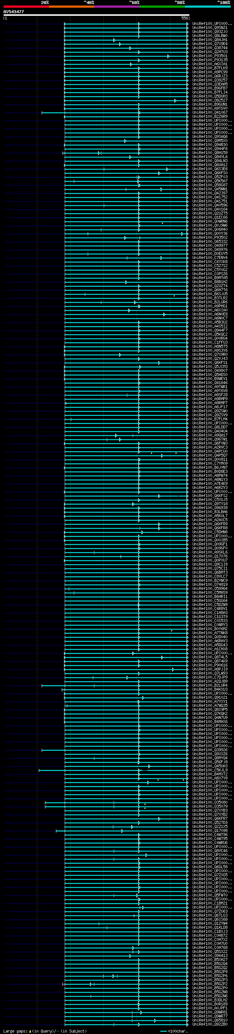Select the UniRef100_O96939 label
The image size is (234, 1034).
point(210,508)
